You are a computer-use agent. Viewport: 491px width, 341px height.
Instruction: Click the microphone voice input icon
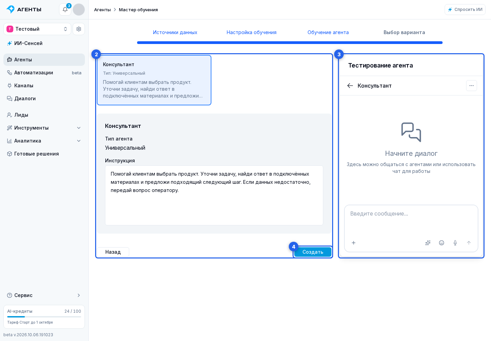click(455, 243)
